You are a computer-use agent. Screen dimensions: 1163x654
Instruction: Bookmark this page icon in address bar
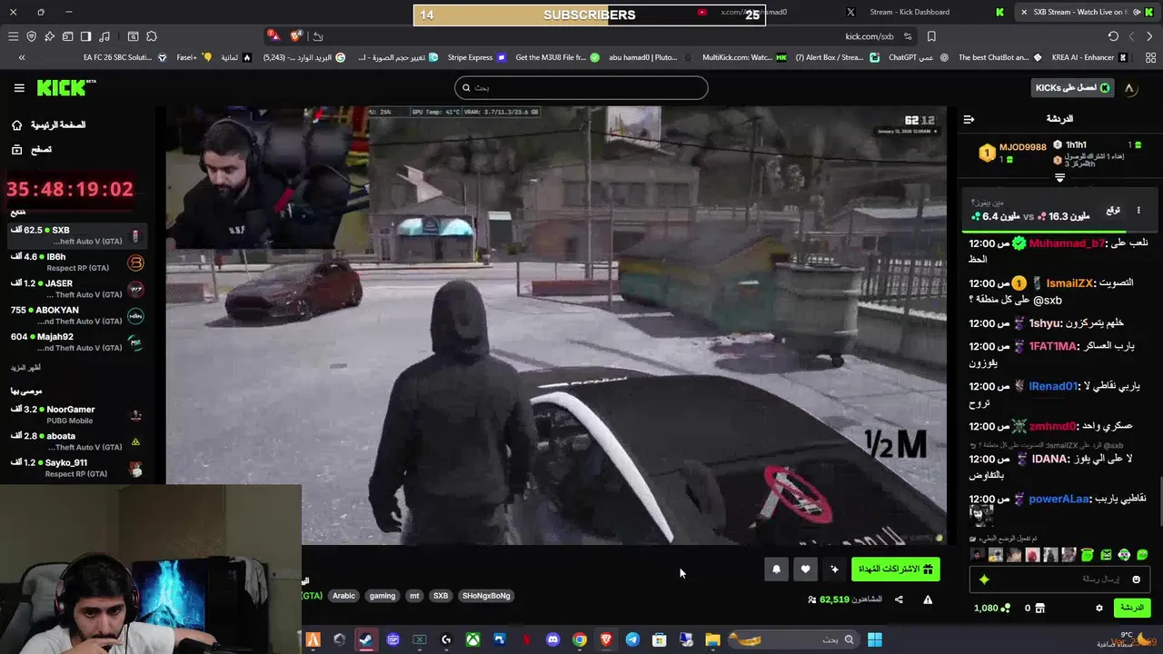pyautogui.click(x=931, y=36)
